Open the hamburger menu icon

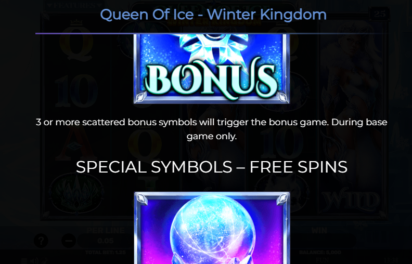click(x=24, y=260)
